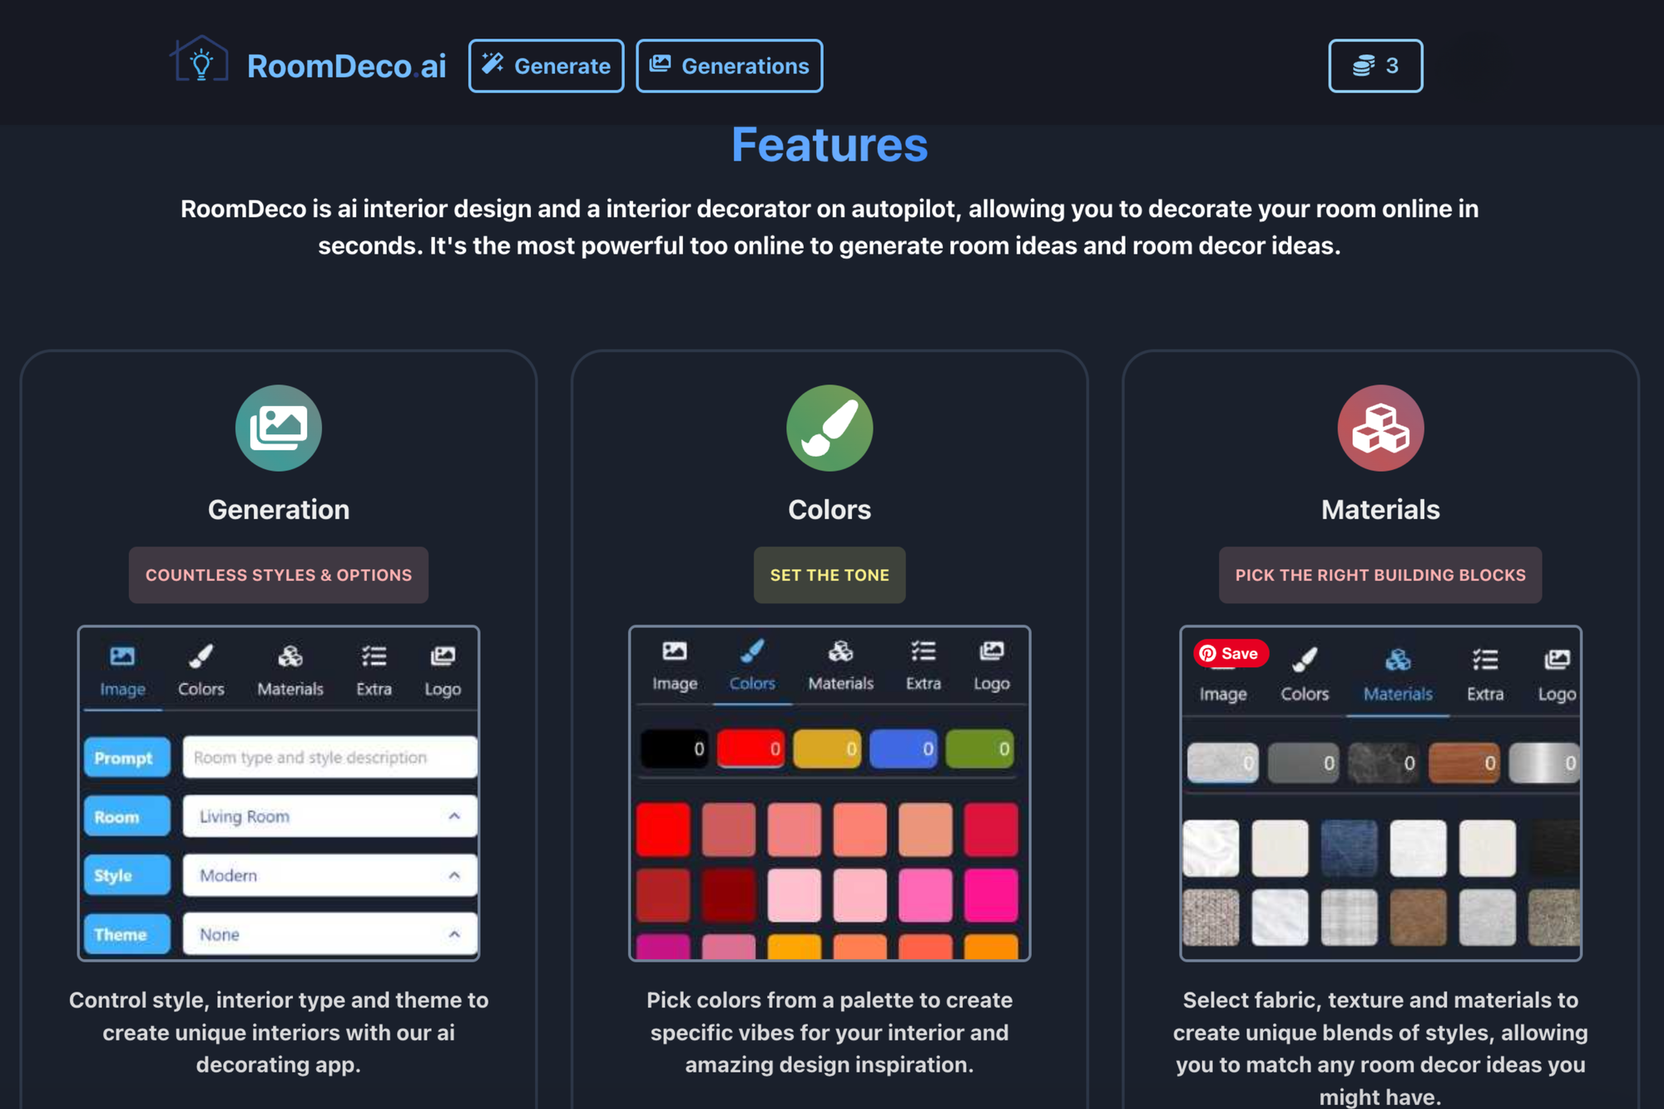Select Materials tab in the Materials card

(x=1397, y=674)
